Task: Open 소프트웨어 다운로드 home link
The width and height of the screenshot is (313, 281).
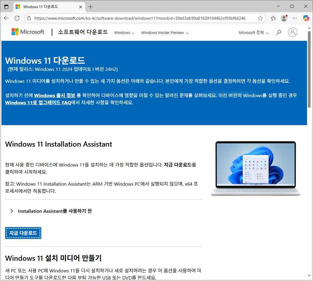Action: [x=83, y=32]
